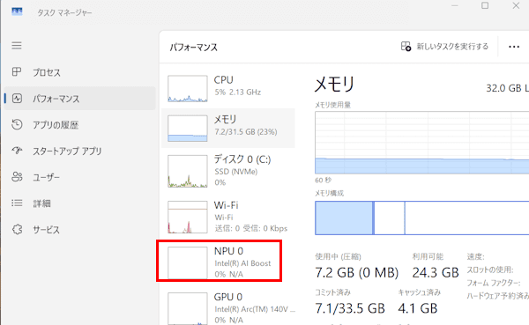Select the プロセス icon in sidebar
Viewport: 529px width, 325px height.
tap(17, 72)
